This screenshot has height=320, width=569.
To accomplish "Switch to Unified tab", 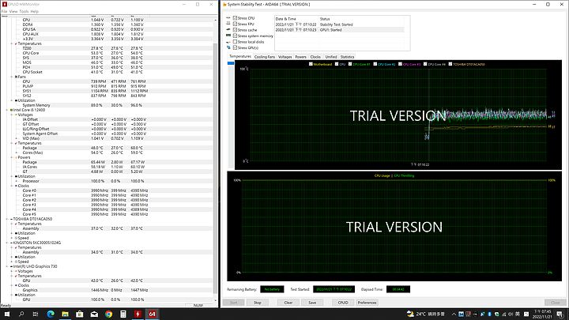I will [x=331, y=57].
